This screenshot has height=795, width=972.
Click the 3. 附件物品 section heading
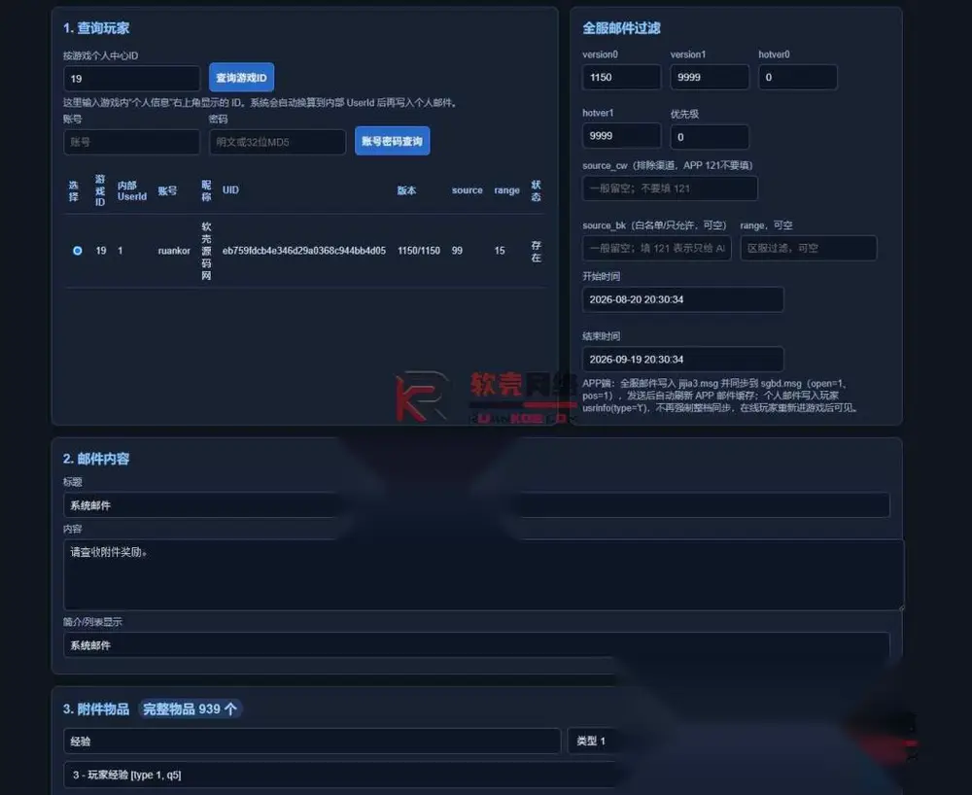click(x=96, y=709)
